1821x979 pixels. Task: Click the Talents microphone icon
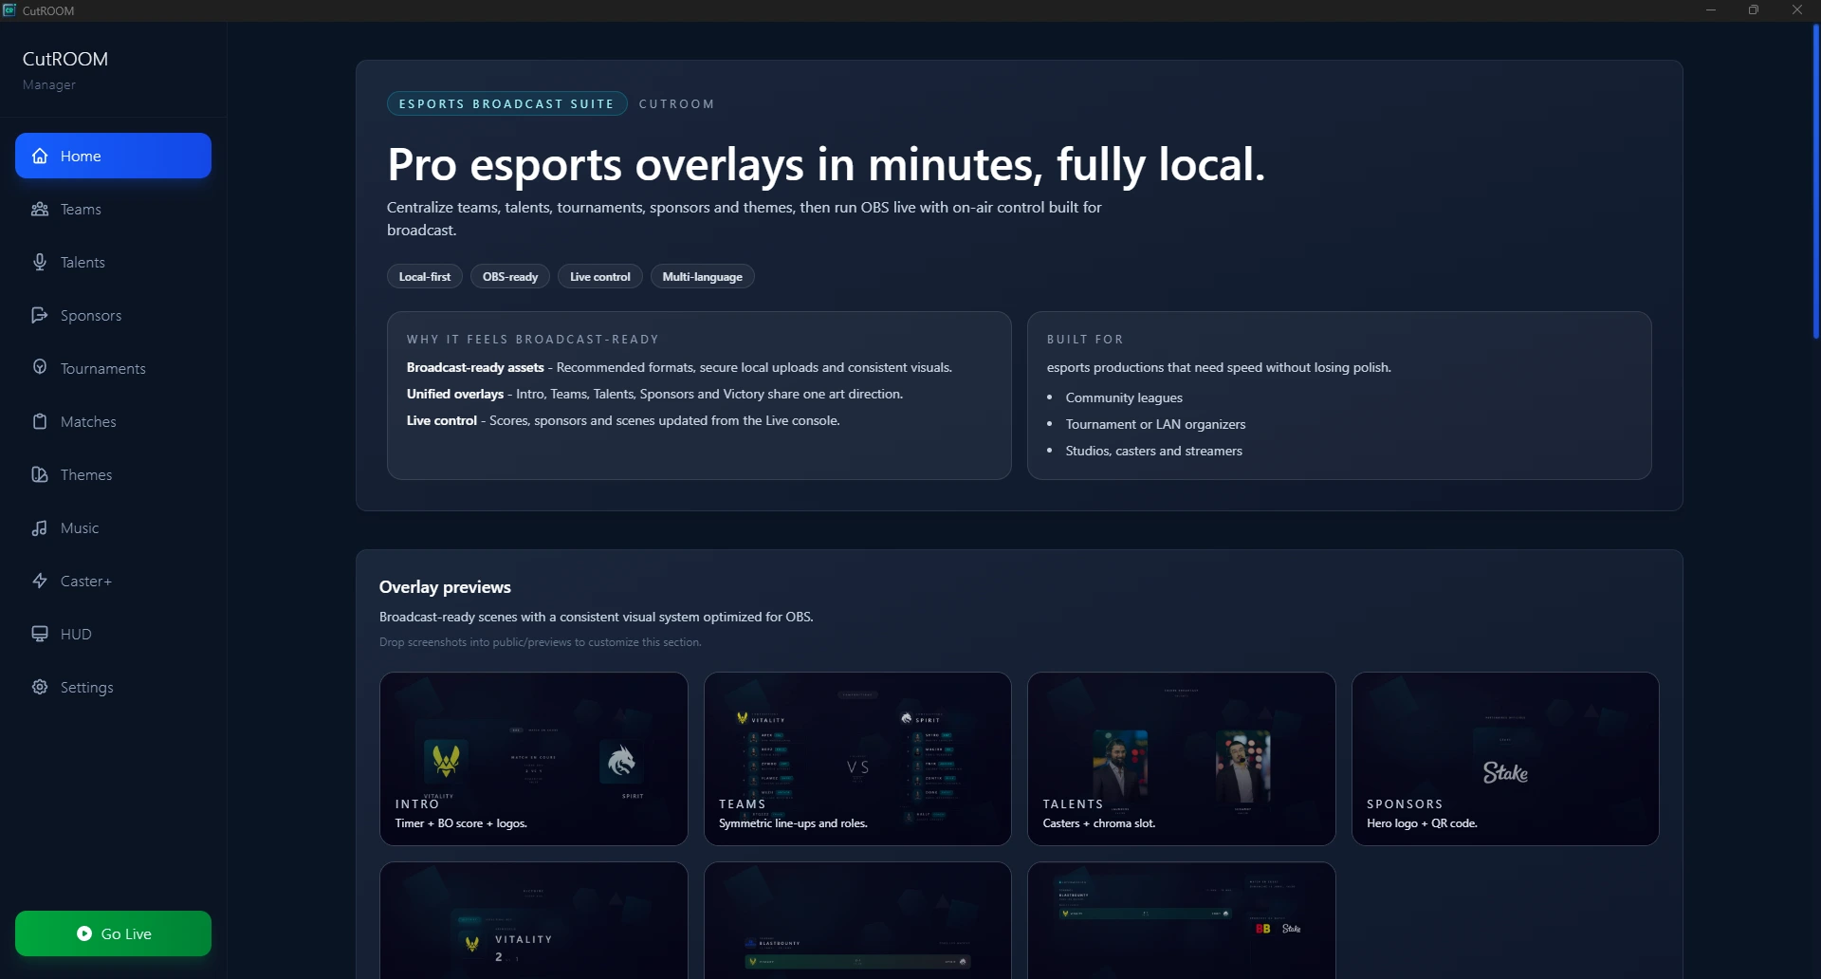pos(40,262)
